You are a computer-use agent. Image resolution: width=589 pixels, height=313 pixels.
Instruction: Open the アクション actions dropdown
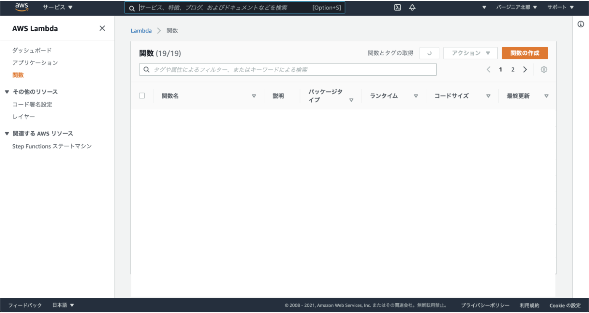pos(471,53)
